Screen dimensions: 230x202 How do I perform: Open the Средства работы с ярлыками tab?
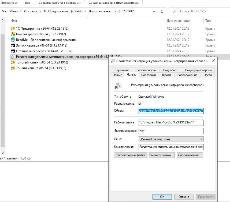coord(60,3)
